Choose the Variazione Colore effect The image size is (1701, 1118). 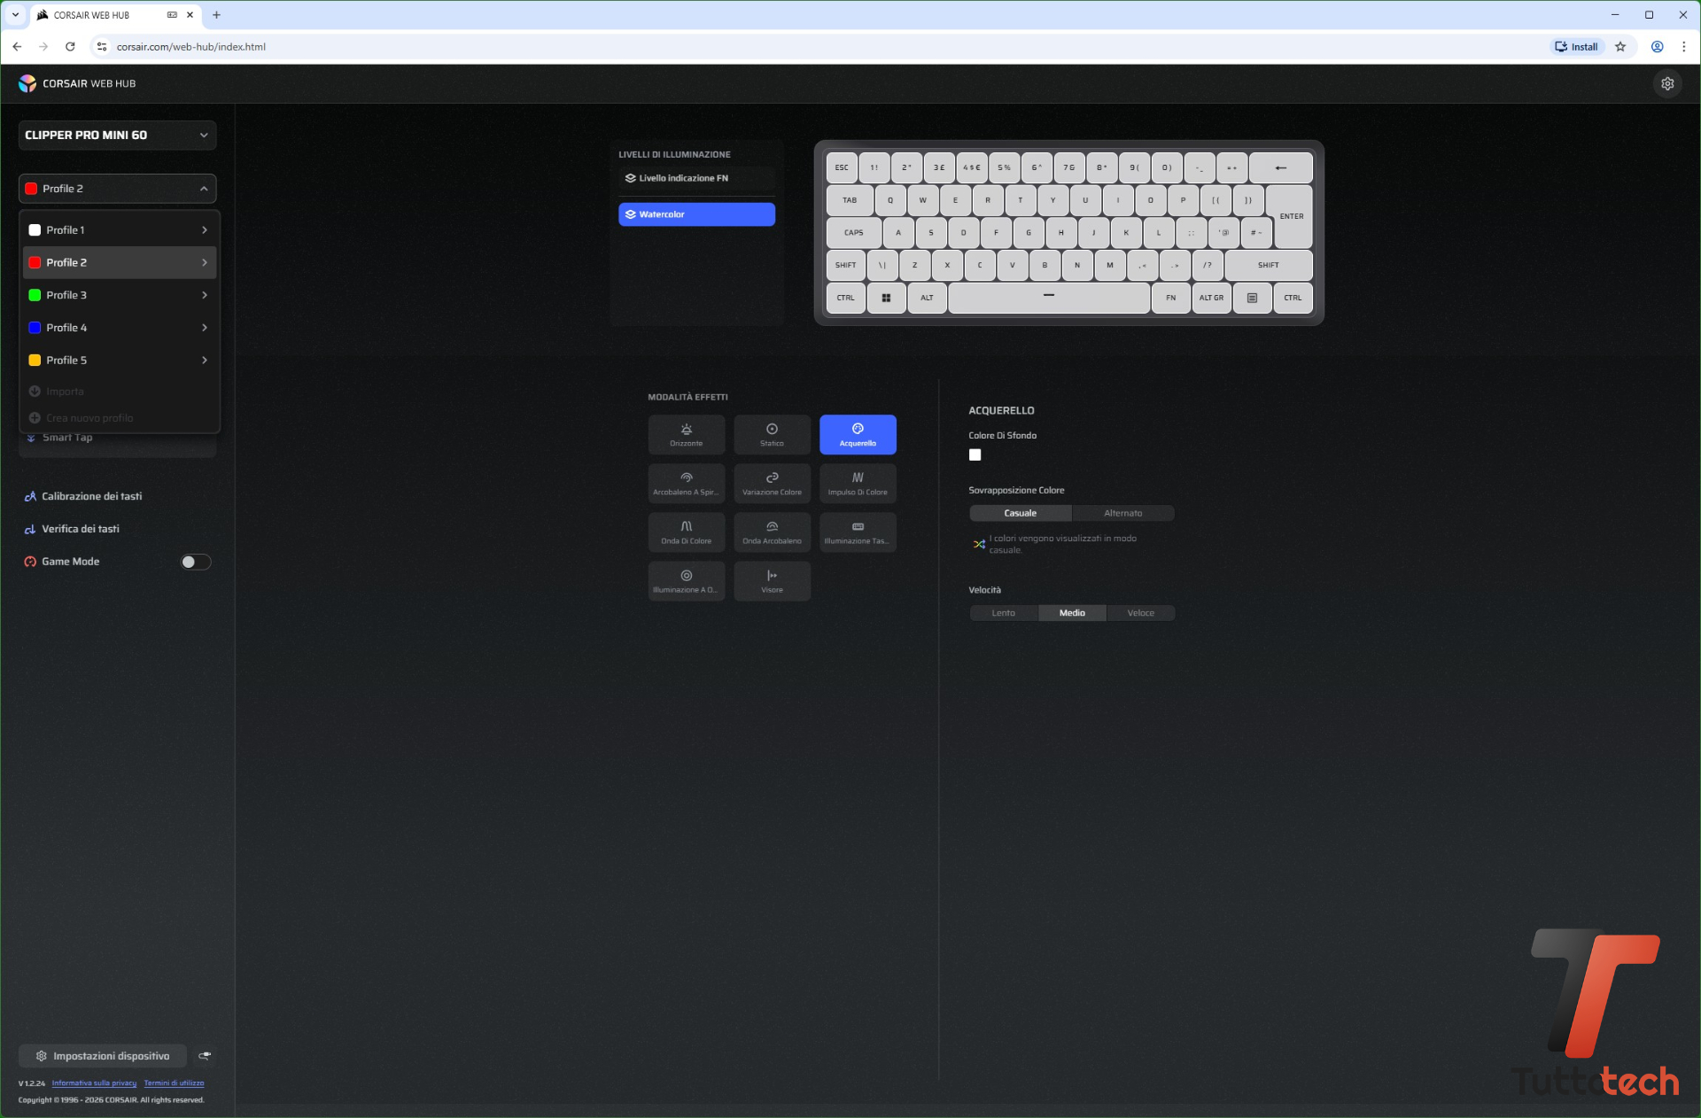tap(772, 483)
